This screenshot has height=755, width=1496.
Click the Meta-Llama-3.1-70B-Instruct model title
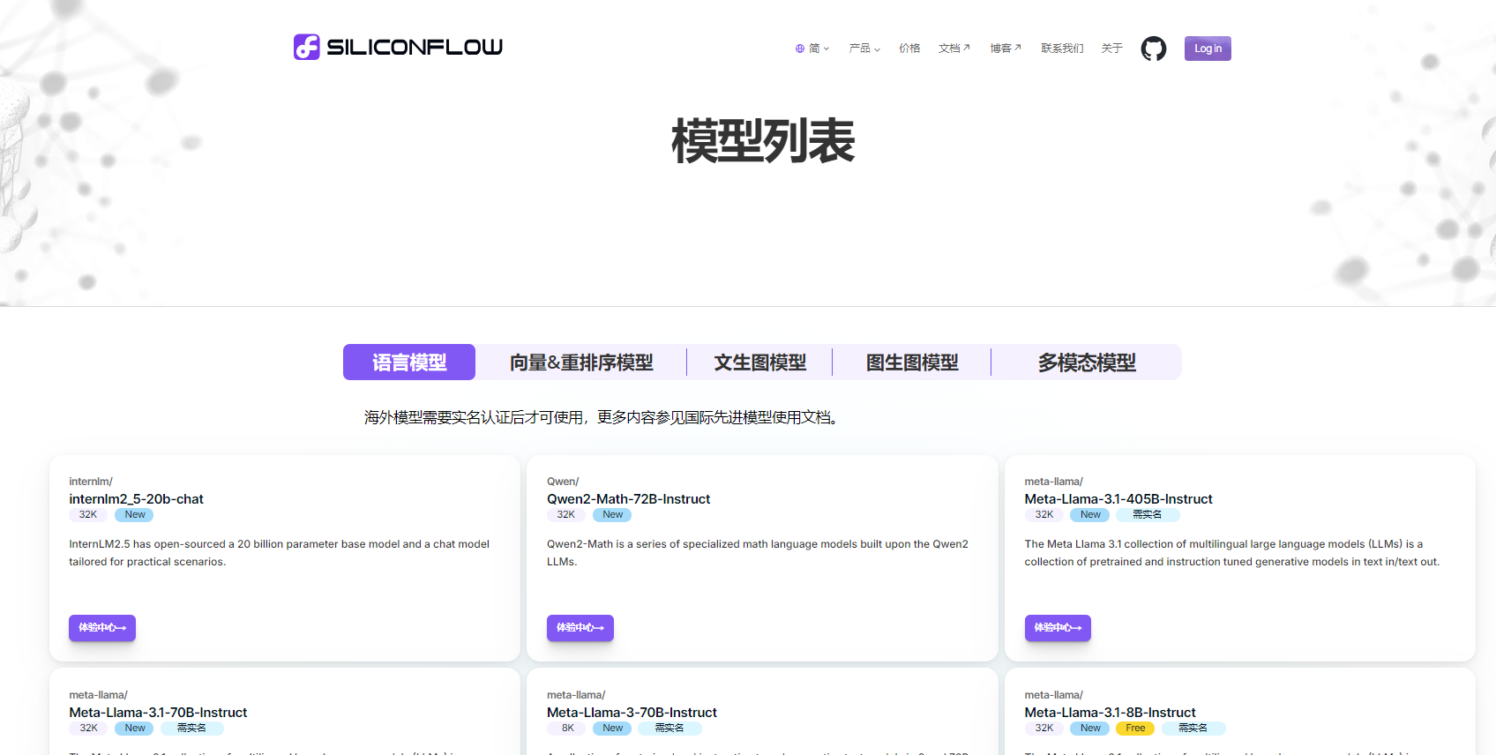click(158, 713)
